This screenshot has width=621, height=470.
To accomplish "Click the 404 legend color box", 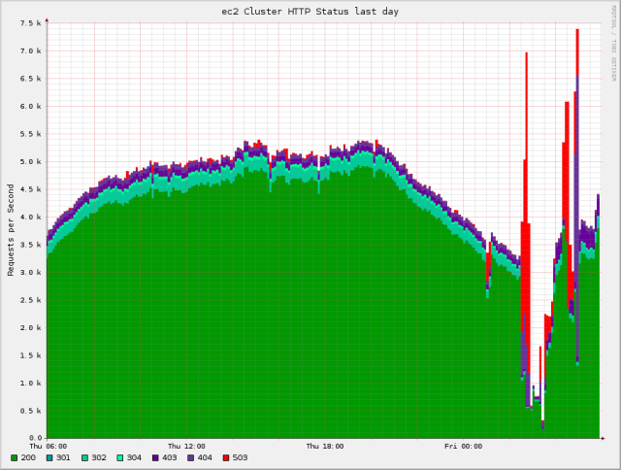I will 191,457.
